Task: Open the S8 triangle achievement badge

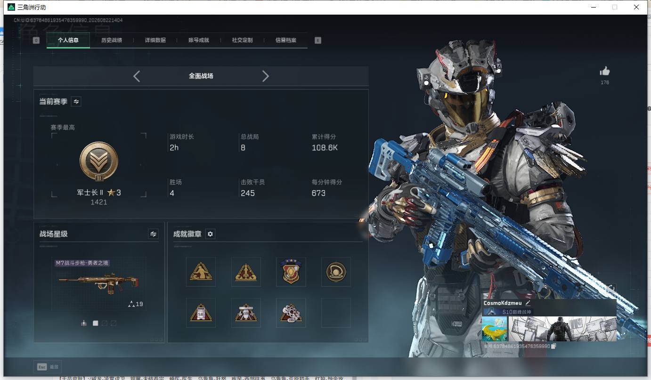Action: click(201, 313)
